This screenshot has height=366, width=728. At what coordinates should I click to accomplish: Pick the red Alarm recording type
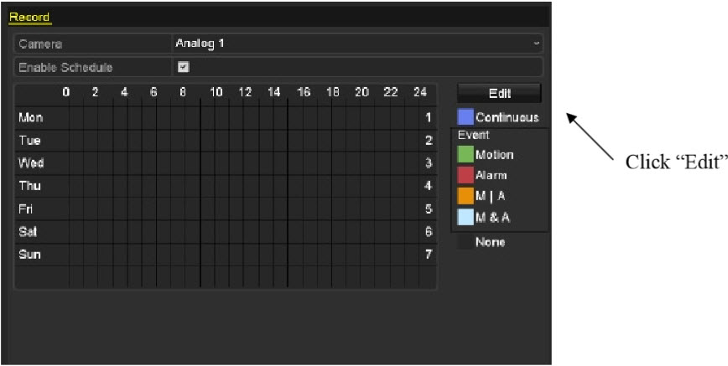(465, 175)
